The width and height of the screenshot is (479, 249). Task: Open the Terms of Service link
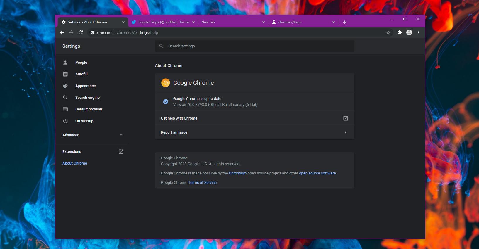click(202, 183)
